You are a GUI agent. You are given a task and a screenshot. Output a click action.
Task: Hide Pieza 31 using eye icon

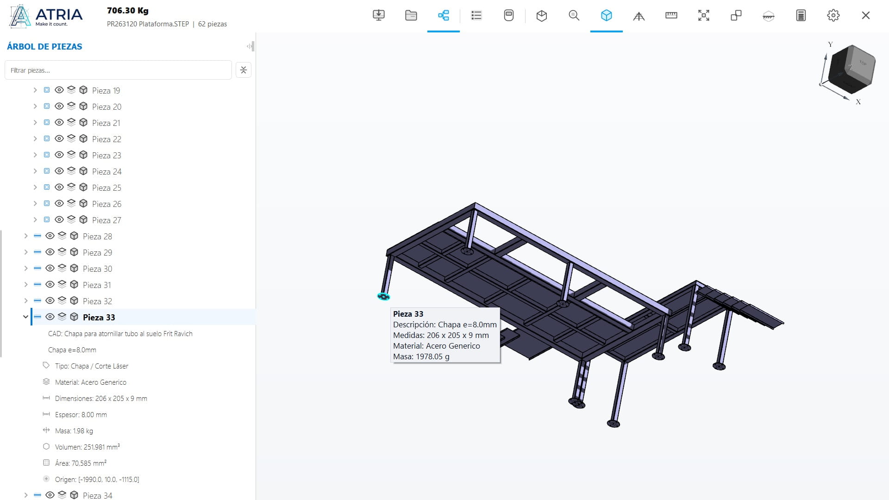coord(50,284)
